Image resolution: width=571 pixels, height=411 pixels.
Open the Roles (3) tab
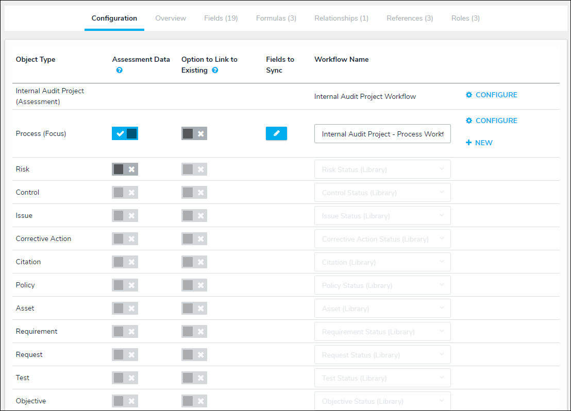(465, 18)
